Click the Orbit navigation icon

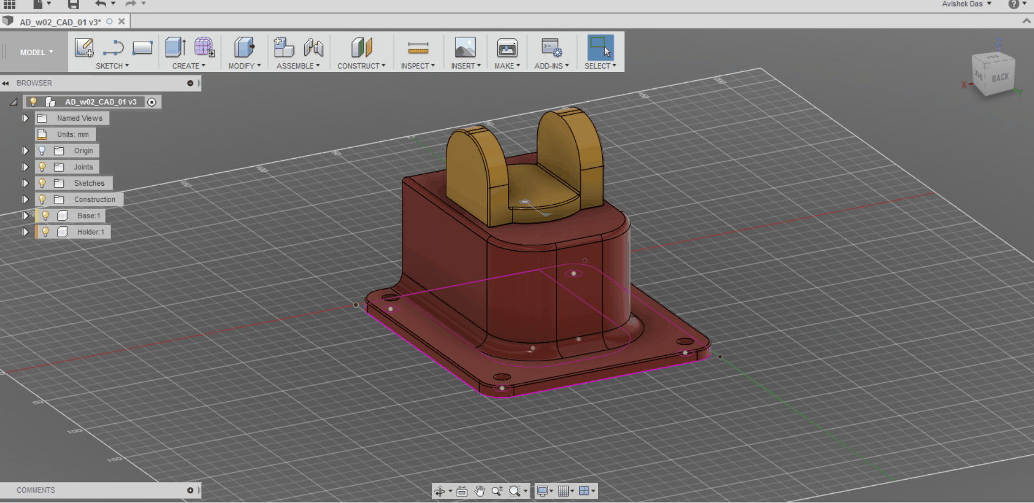coord(439,491)
